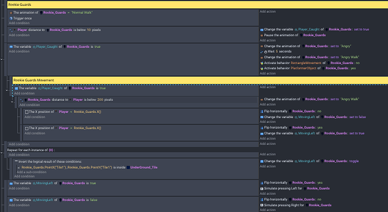The width and height of the screenshot is (388, 212).
Task: Select the Player_Caught set to true action
Action: pos(314,29)
